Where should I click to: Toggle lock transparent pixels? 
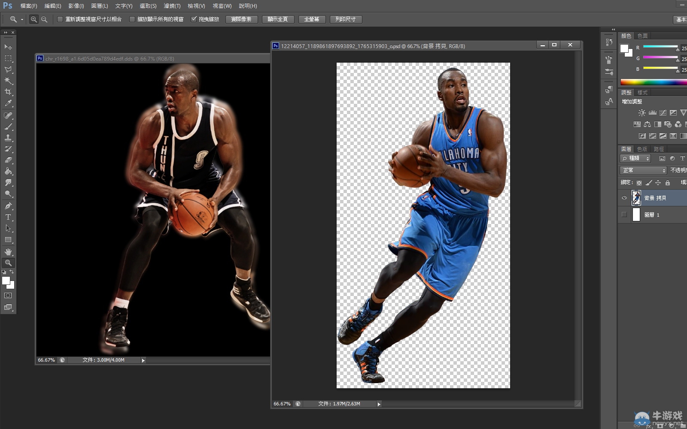click(x=639, y=183)
